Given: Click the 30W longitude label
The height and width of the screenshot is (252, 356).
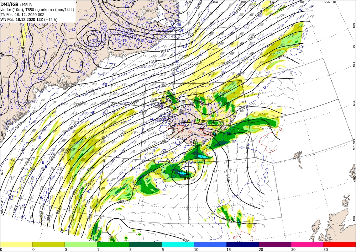Looking at the screenshot, I should 133,1.
